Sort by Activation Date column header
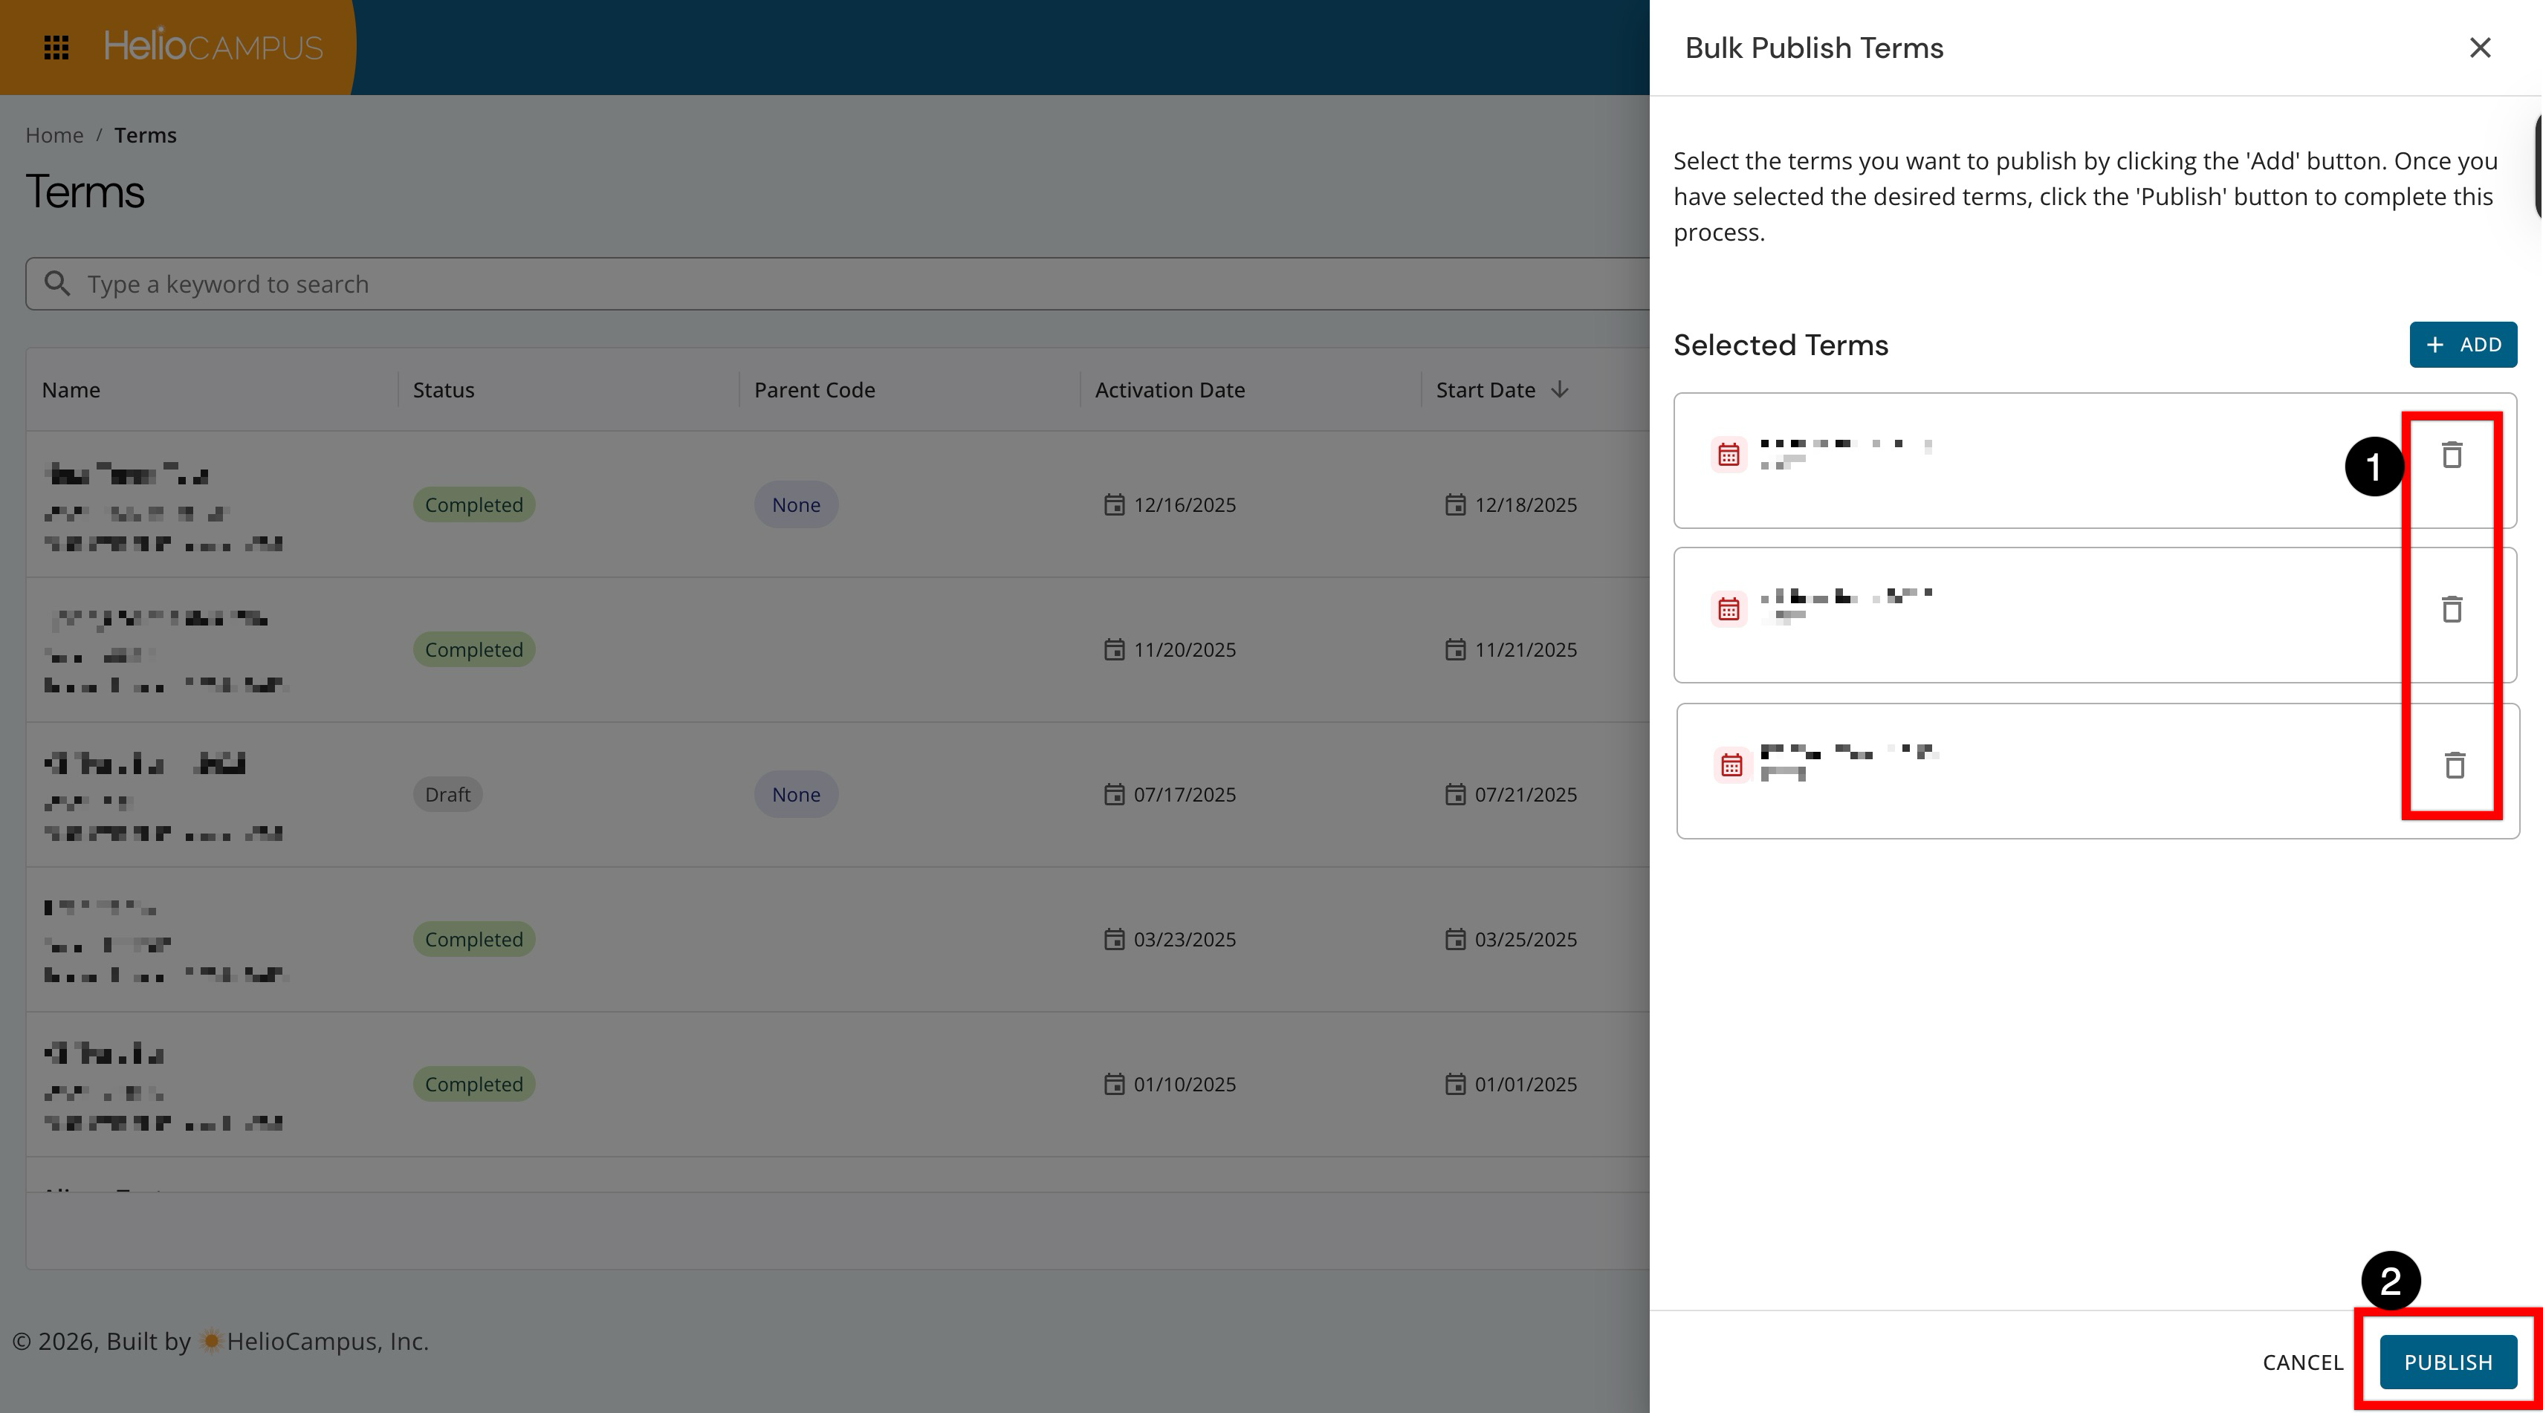The width and height of the screenshot is (2543, 1413). pyautogui.click(x=1170, y=390)
